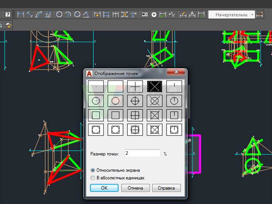This screenshot has width=272, height=204.
Task: Select the plain circle point style
Action: click(115, 101)
